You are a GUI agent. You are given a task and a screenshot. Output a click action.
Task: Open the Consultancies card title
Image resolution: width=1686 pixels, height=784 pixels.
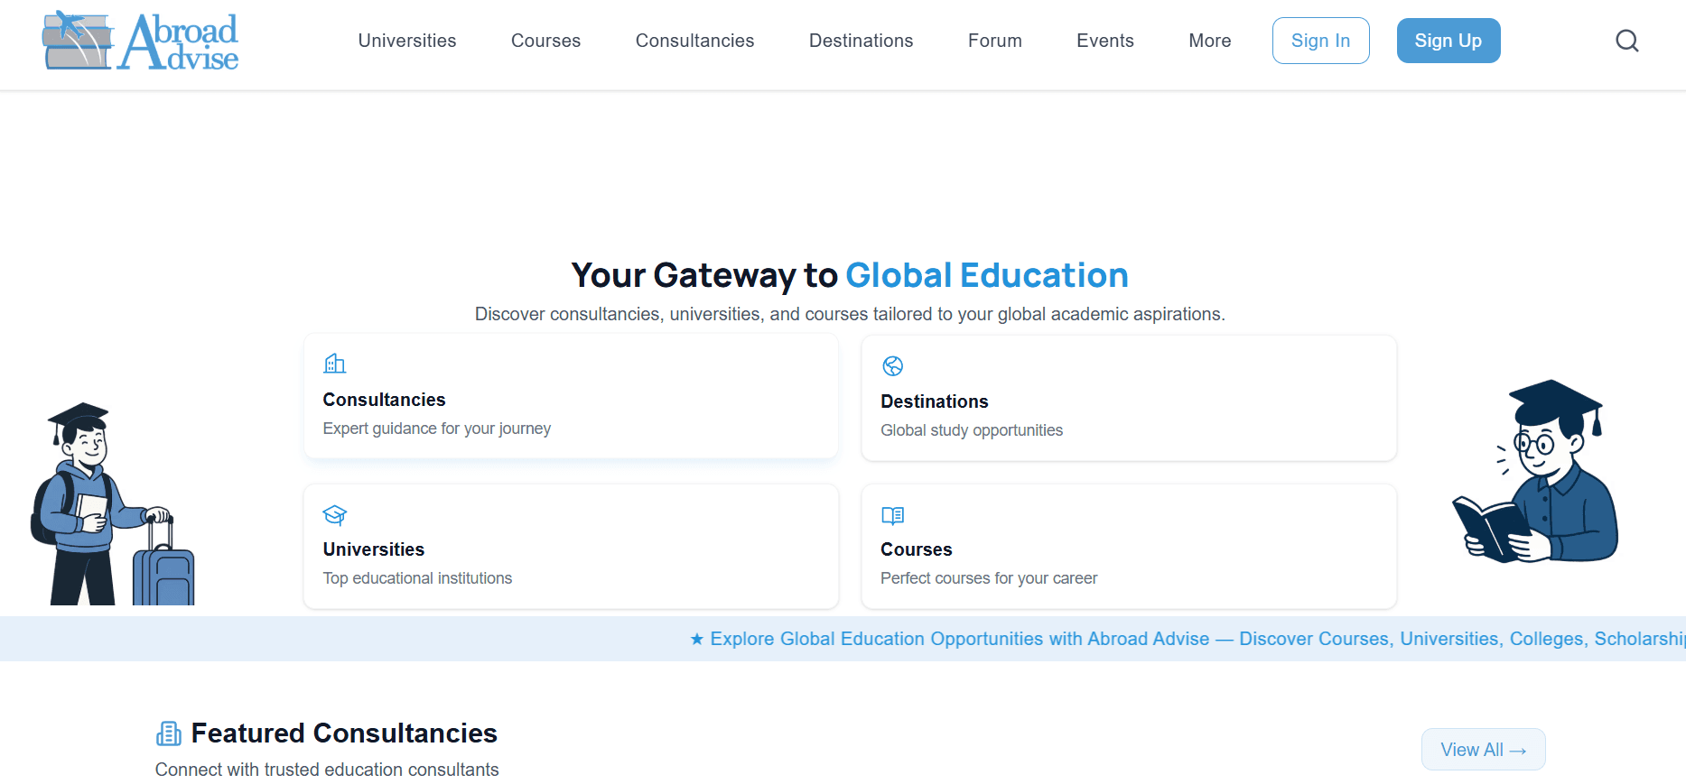tap(384, 400)
